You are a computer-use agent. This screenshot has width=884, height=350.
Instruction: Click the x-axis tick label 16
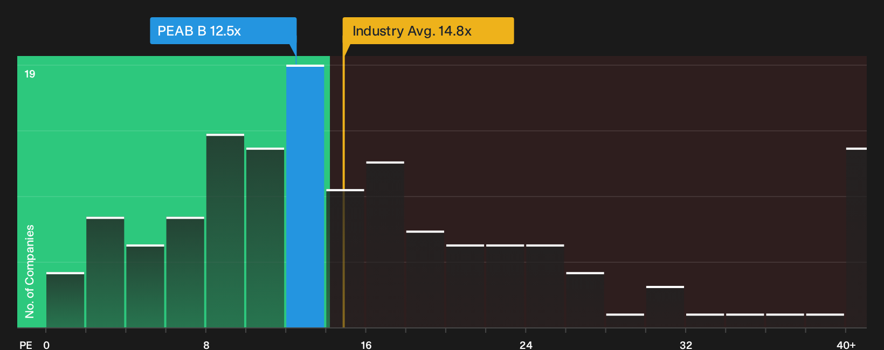coord(366,345)
